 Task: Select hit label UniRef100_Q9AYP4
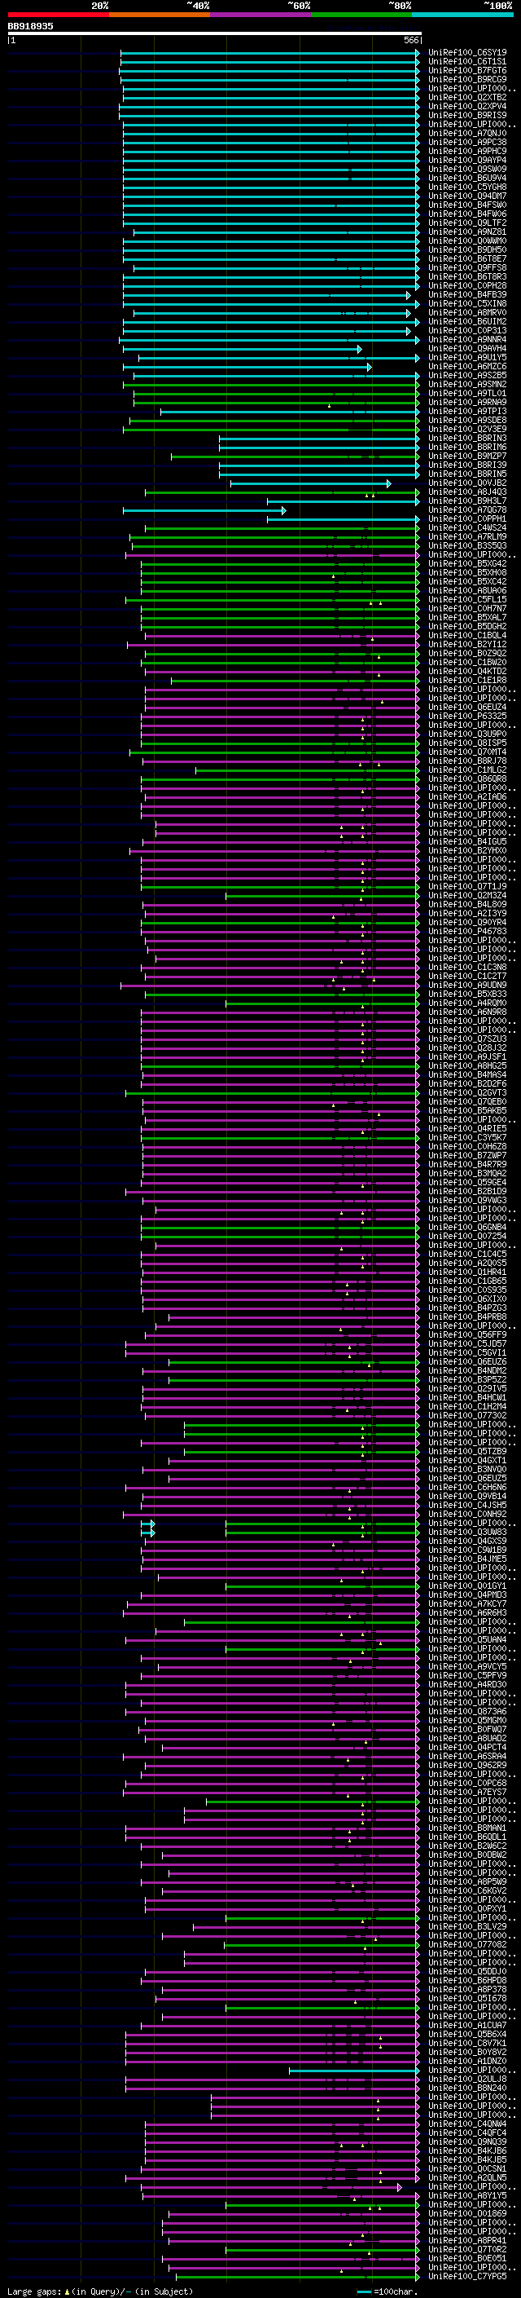tap(467, 160)
